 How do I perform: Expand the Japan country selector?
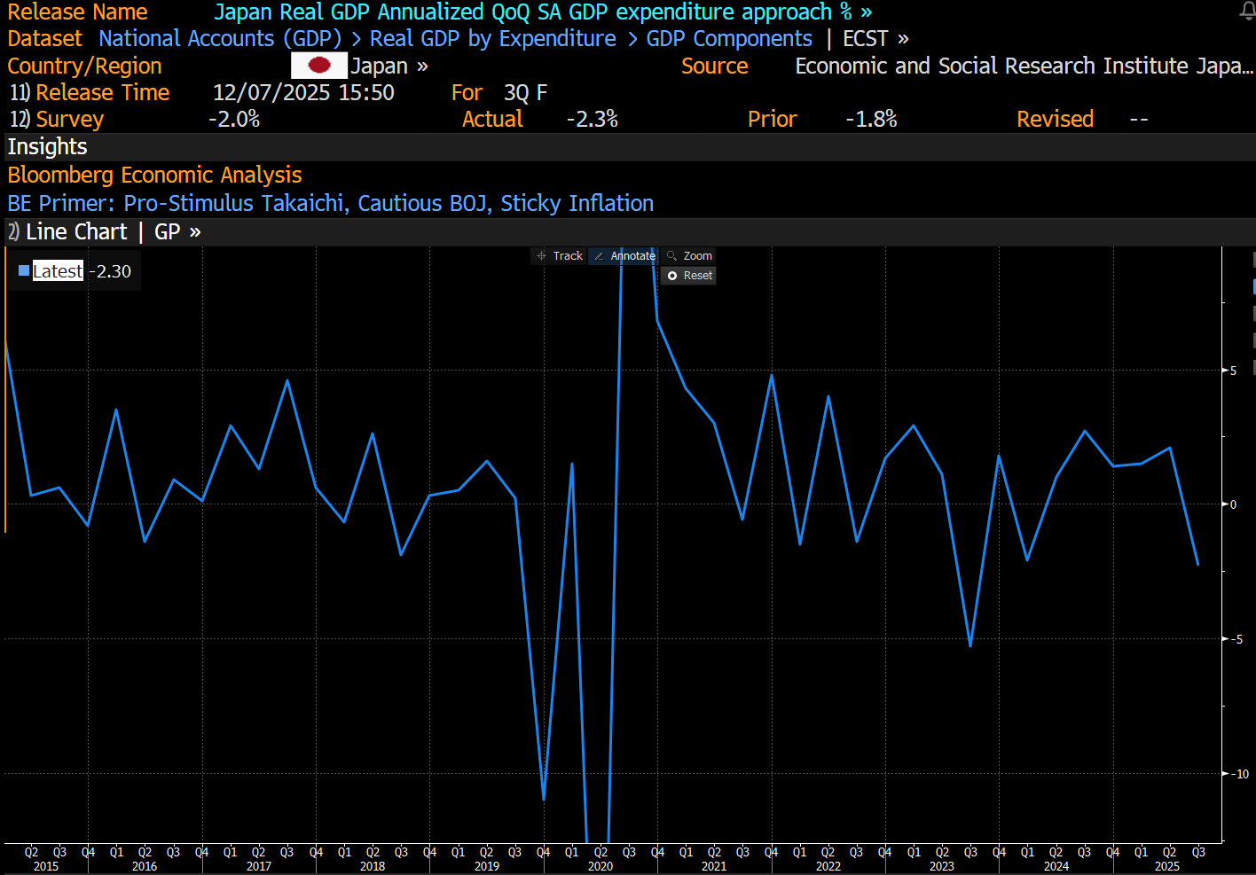coord(389,66)
